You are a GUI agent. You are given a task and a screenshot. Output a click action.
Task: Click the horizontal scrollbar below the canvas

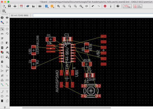click(67, 108)
